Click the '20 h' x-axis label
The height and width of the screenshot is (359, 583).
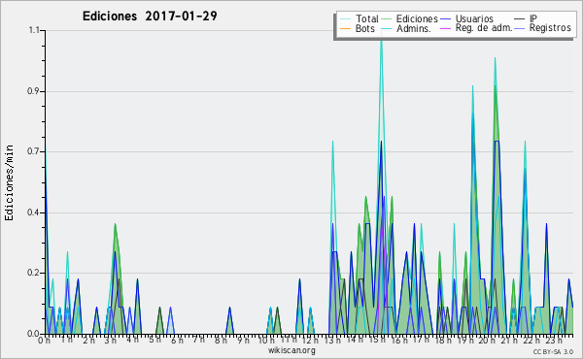[488, 341]
